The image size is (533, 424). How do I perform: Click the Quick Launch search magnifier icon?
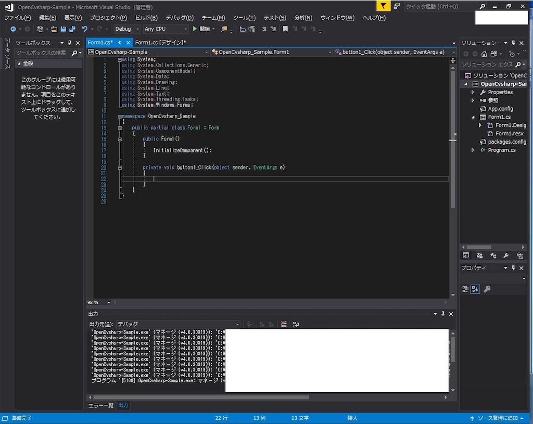(483, 6)
